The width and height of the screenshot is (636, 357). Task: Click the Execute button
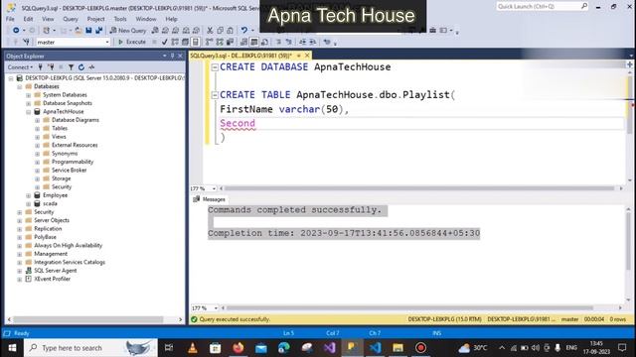(x=132, y=42)
